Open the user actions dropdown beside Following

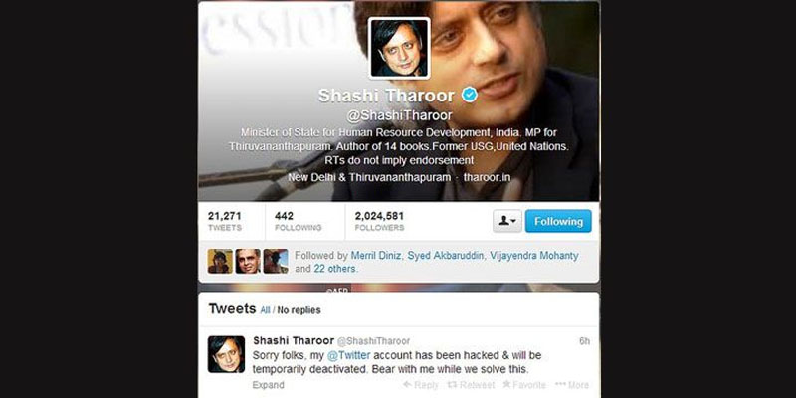pyautogui.click(x=507, y=221)
